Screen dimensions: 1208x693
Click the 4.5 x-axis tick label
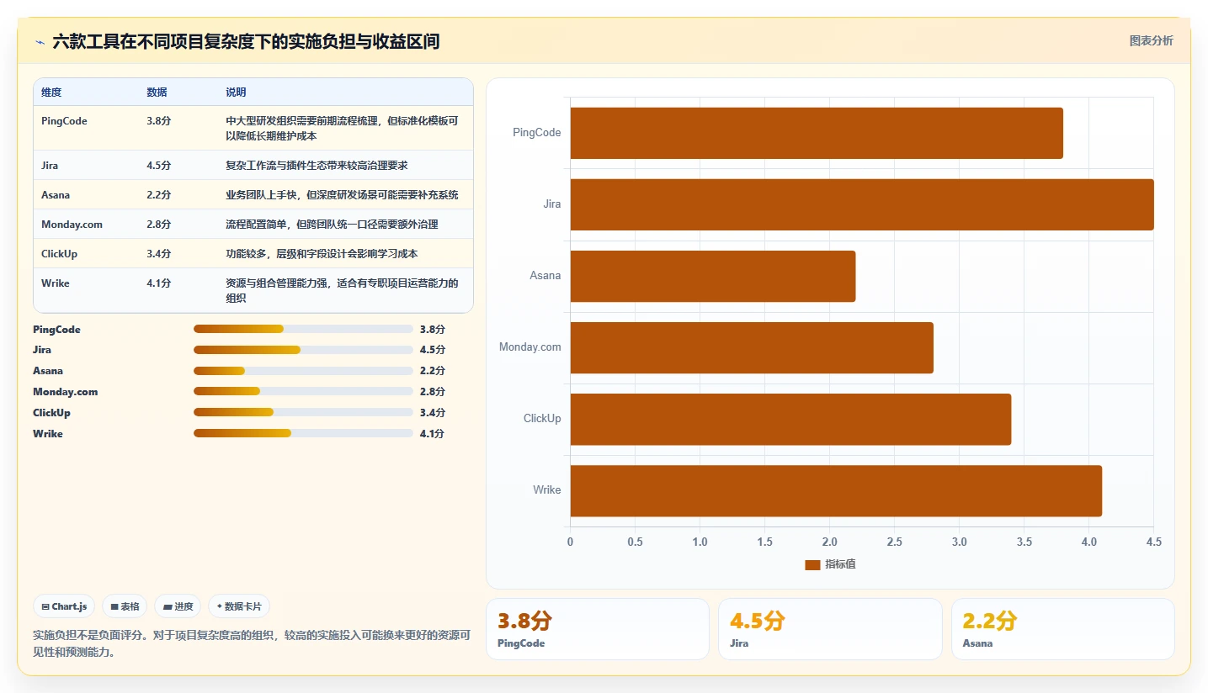1153,542
